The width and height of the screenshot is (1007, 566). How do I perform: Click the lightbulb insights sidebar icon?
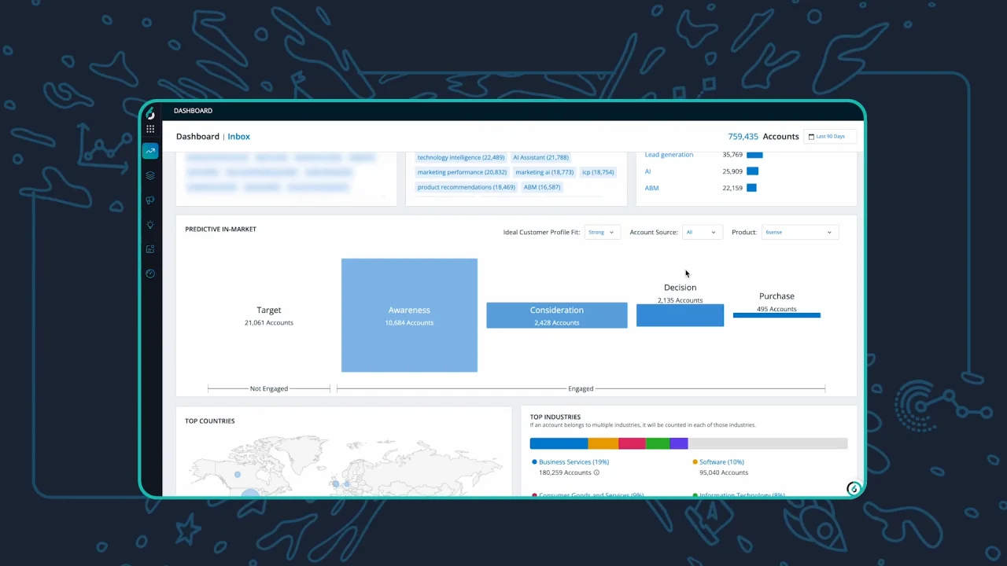[150, 225]
